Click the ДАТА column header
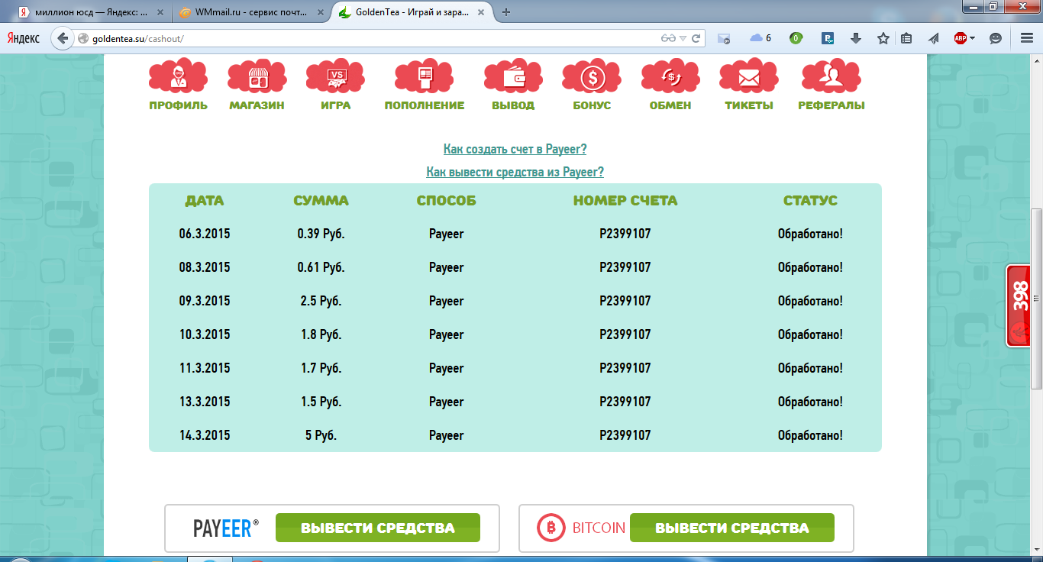 205,201
